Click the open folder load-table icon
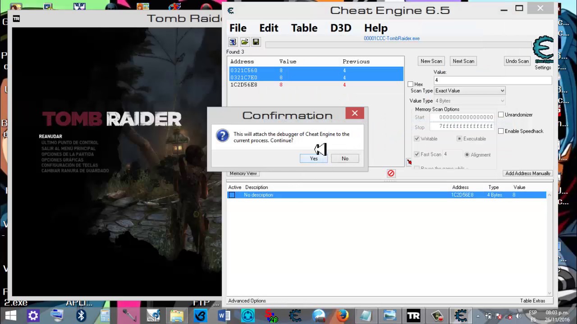577x324 pixels. [x=244, y=42]
